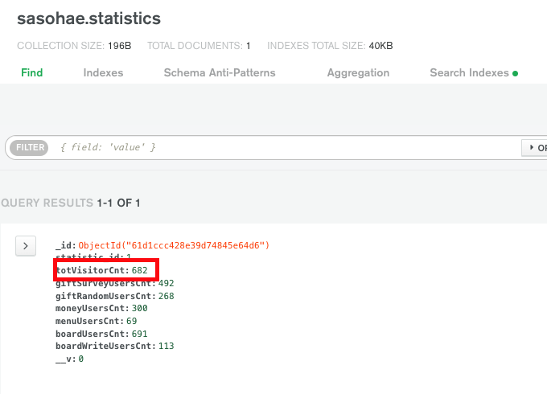The height and width of the screenshot is (394, 547).
Task: Click the collection size value 196B
Action: (x=120, y=46)
